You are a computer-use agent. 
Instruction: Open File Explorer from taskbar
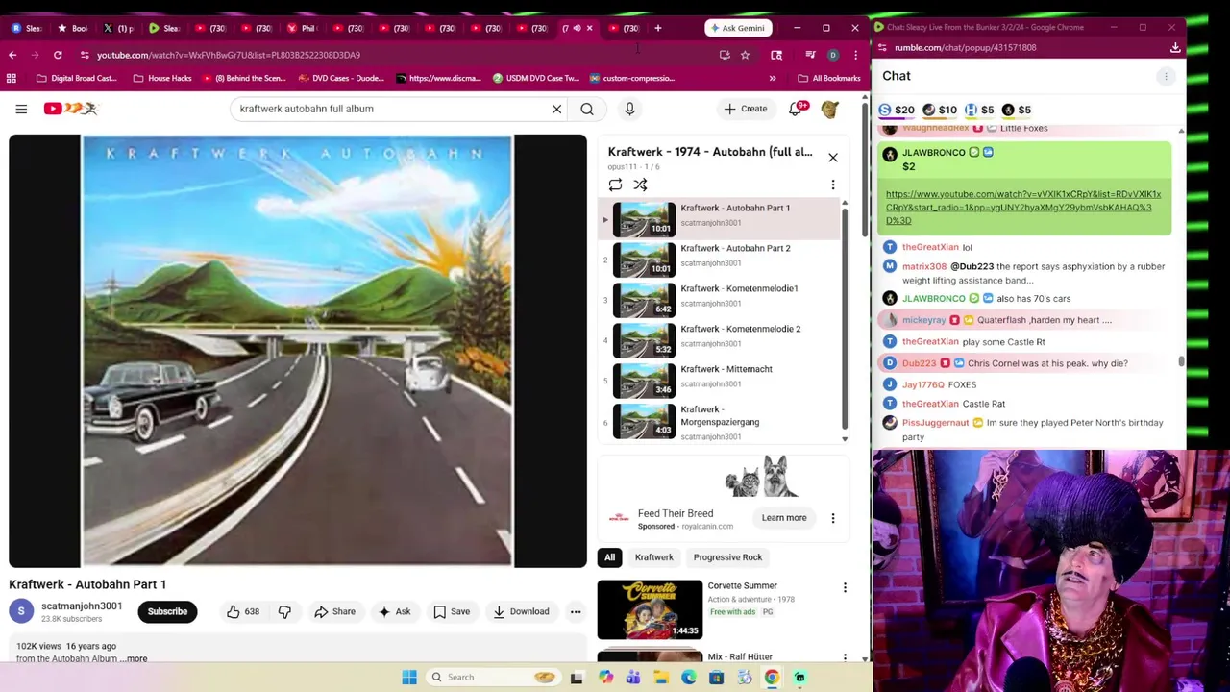(661, 678)
